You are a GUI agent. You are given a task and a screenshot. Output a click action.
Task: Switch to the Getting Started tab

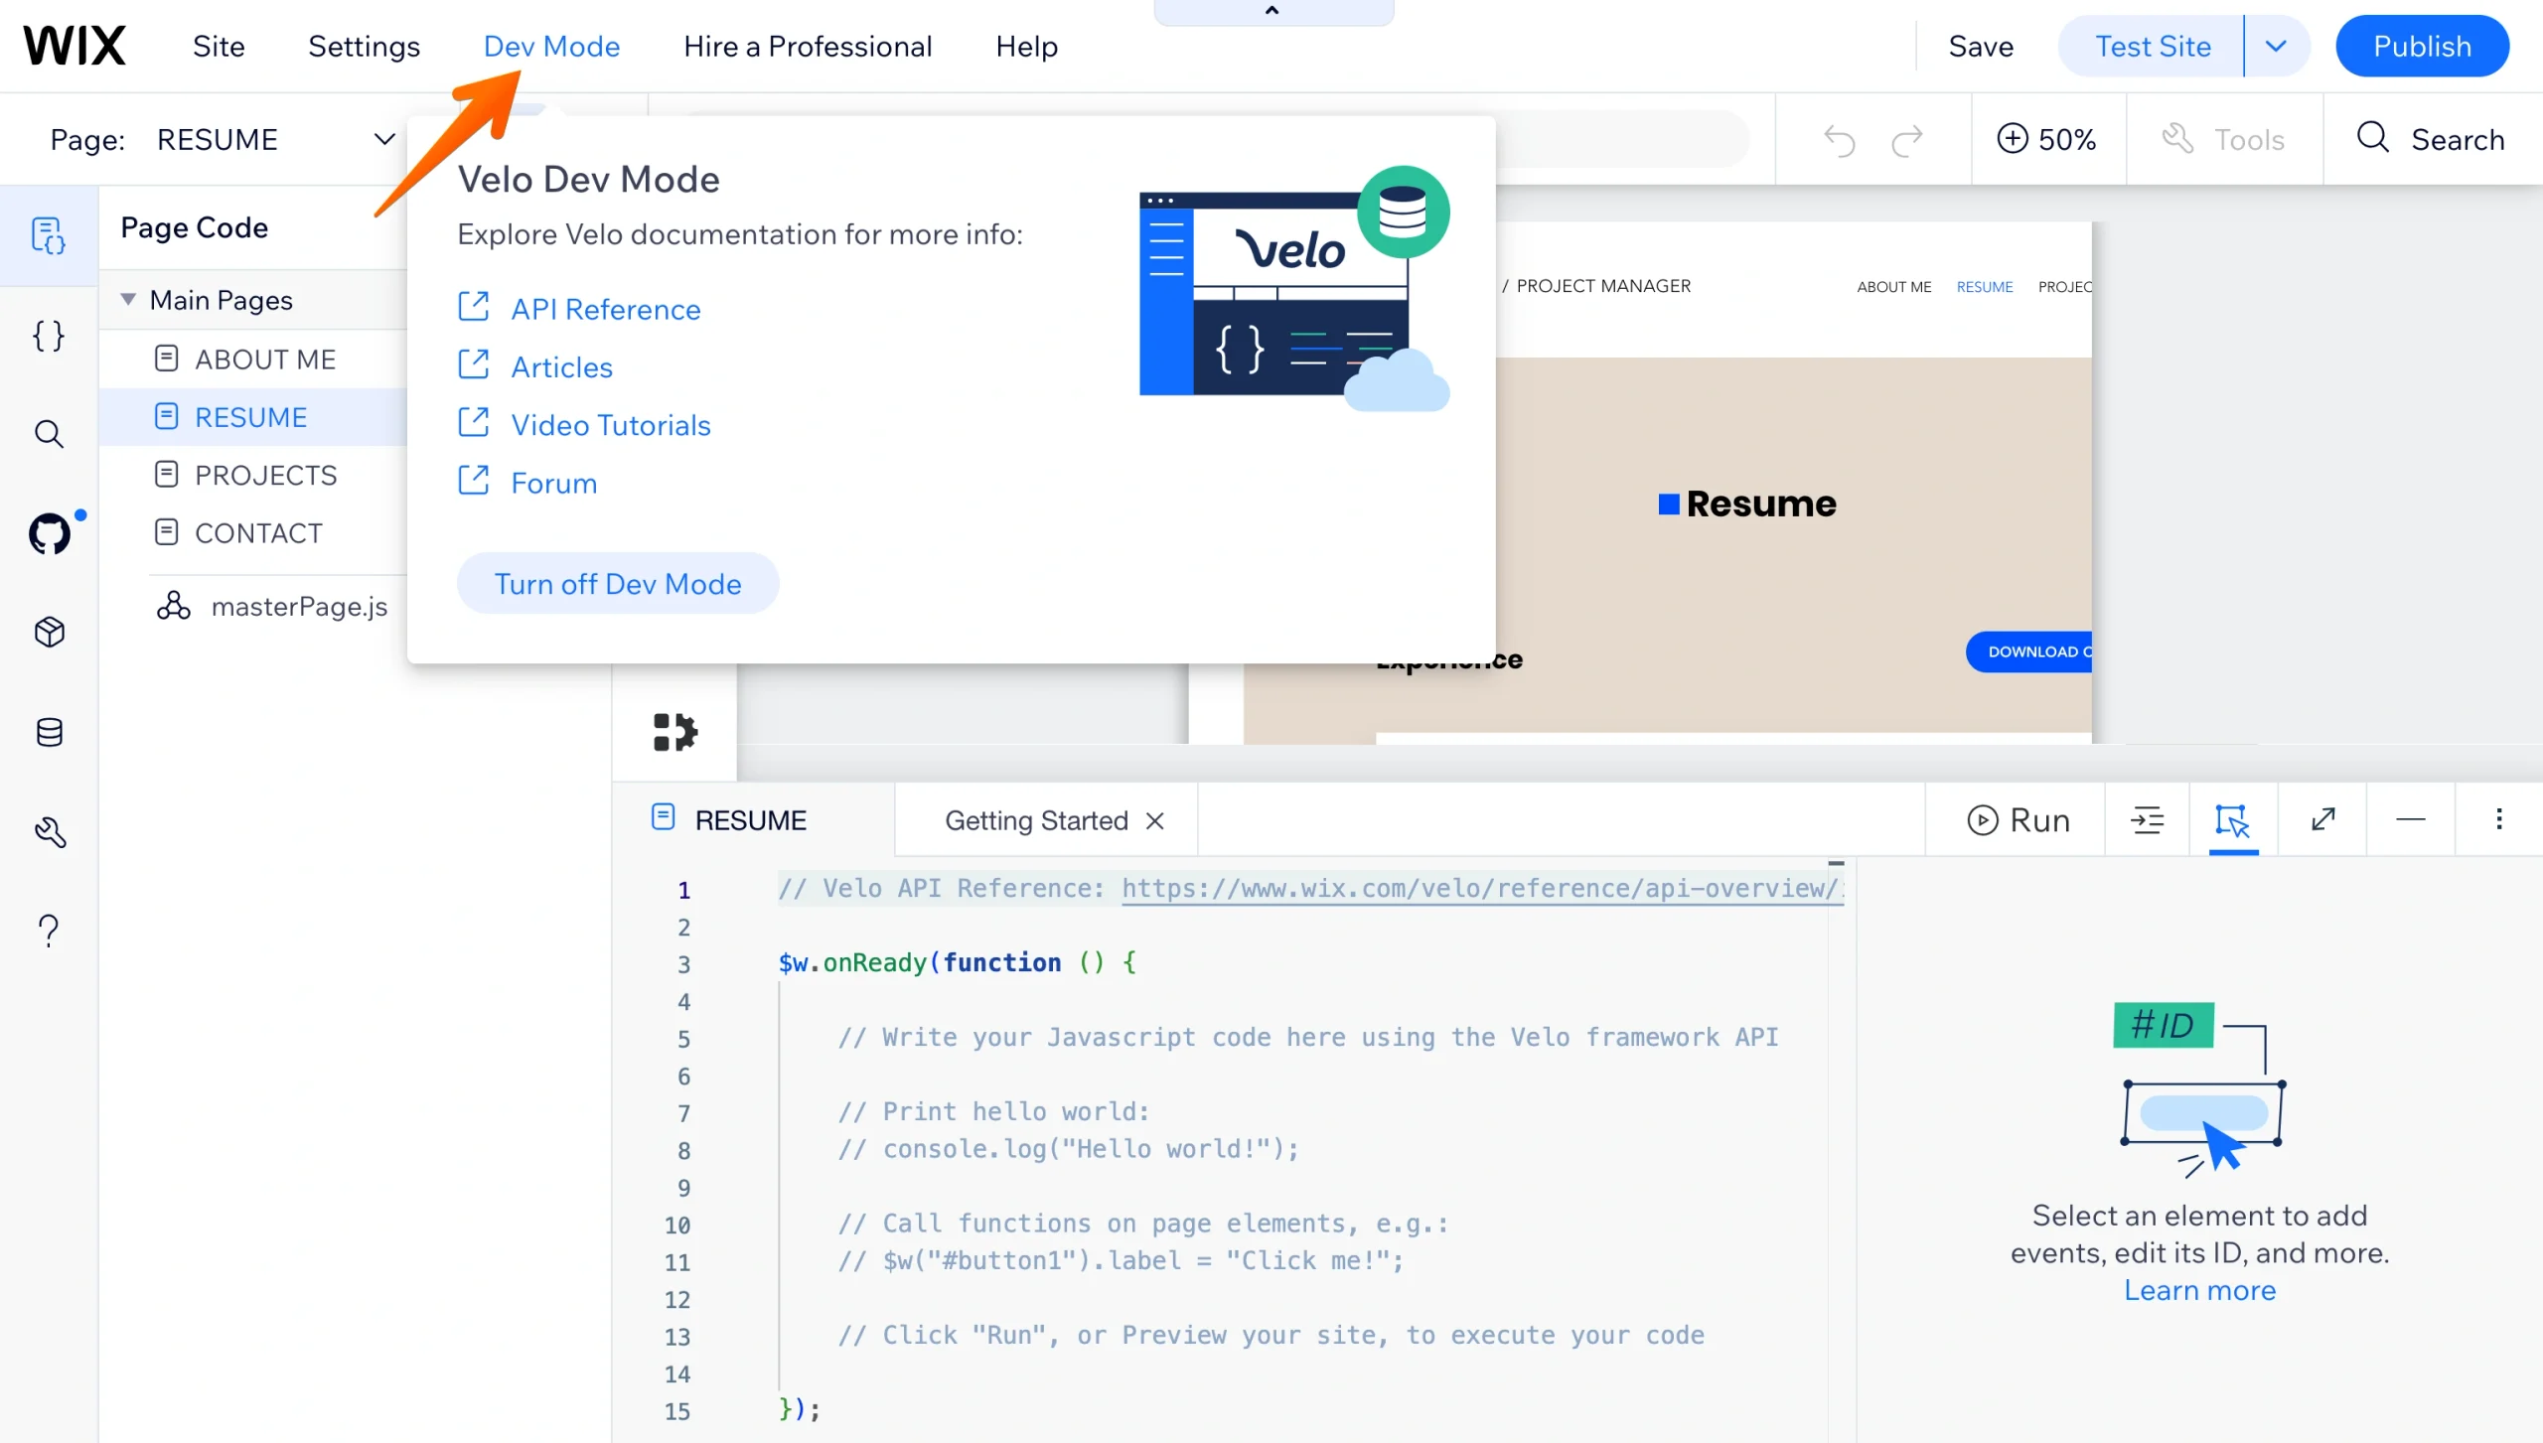tap(1036, 820)
